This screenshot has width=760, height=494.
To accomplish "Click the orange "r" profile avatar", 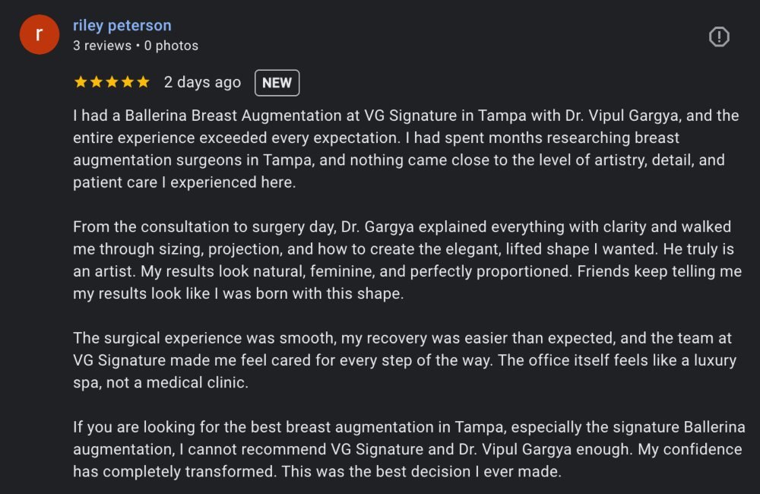I will point(40,35).
